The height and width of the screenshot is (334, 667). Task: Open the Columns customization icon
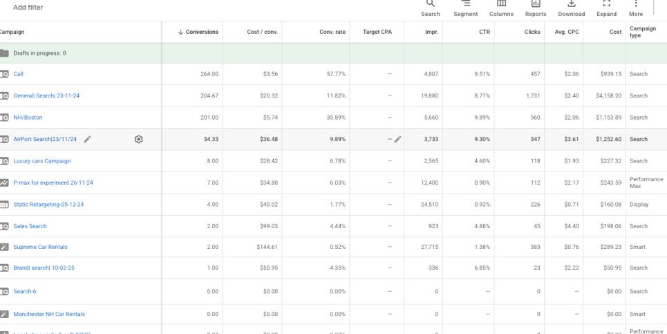coord(501,4)
